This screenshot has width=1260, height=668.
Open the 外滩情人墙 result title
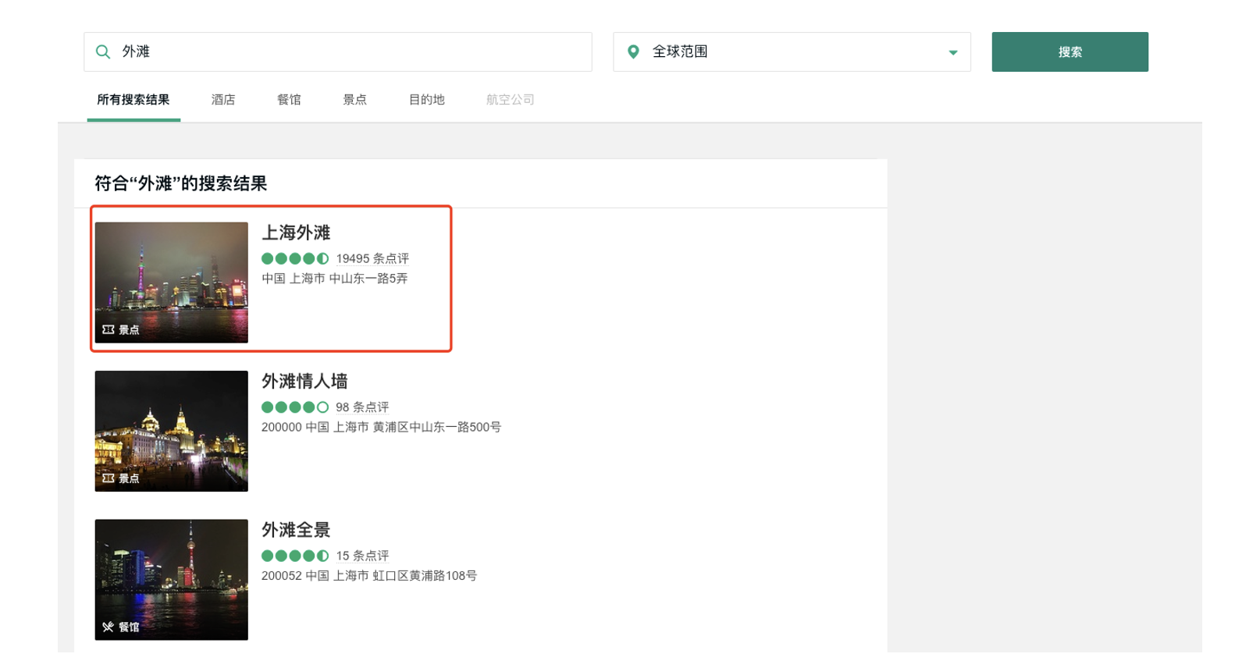coord(304,381)
